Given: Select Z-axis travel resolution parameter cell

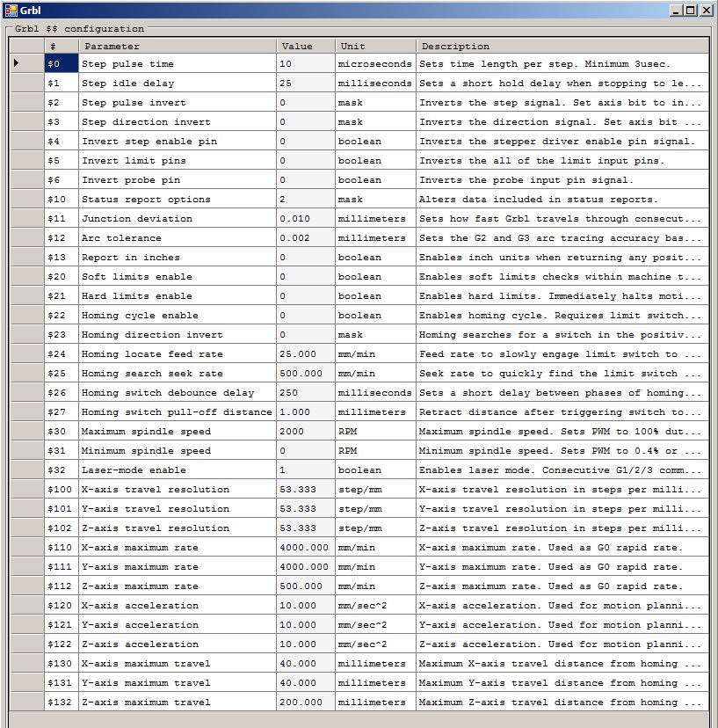Looking at the screenshot, I should [x=178, y=528].
